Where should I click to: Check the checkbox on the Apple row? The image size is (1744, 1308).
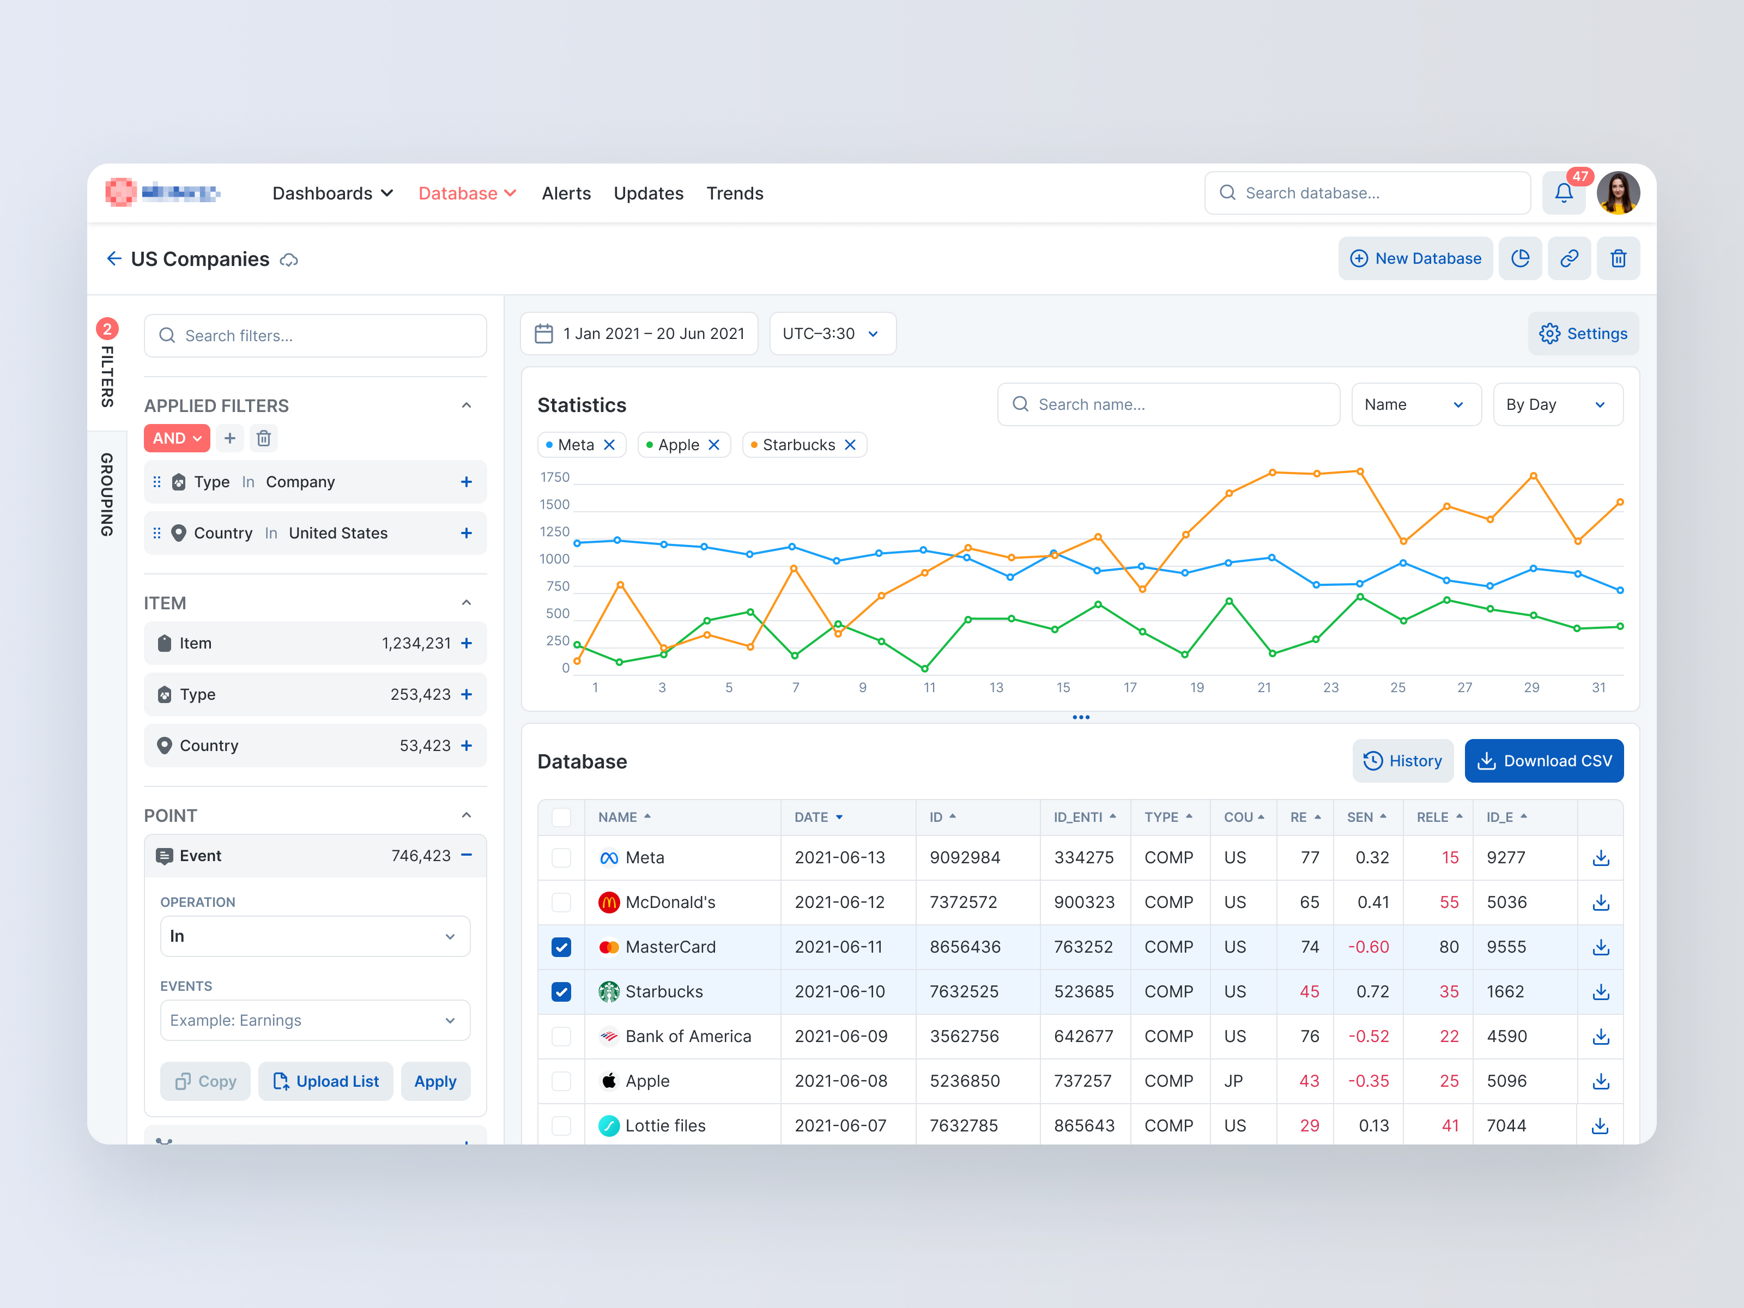tap(561, 1081)
